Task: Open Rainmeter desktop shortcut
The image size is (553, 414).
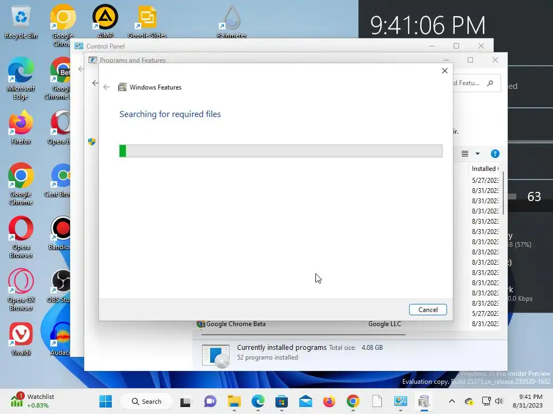Action: 231,22
